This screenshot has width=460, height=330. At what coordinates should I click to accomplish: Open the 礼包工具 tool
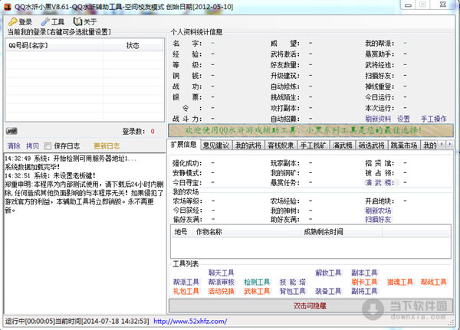(x=186, y=291)
